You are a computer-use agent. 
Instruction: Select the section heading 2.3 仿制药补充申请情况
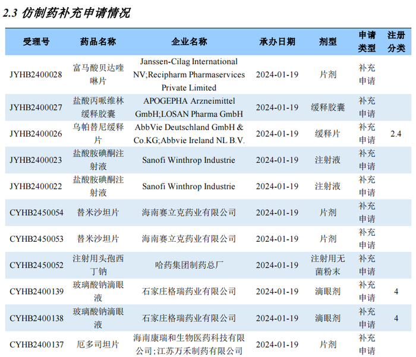coord(67,13)
